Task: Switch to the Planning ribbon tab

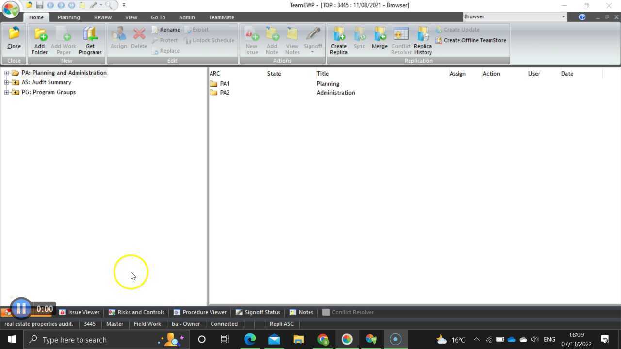Action: click(x=68, y=17)
